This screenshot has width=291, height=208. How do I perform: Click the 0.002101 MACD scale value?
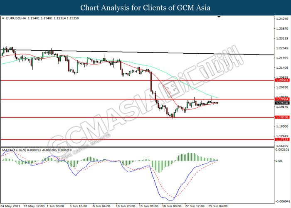click(282, 149)
